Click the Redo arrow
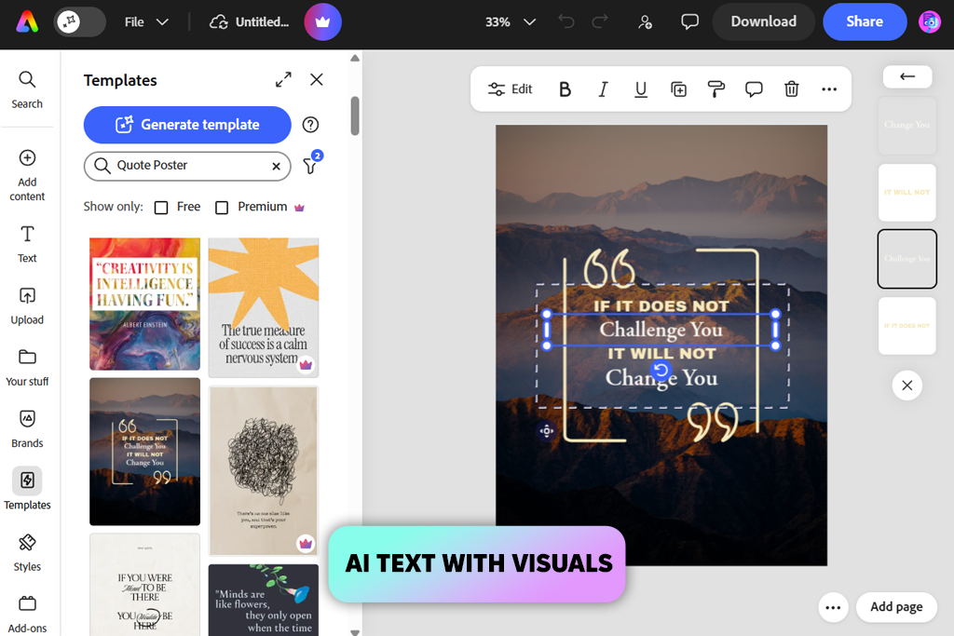 [x=600, y=22]
